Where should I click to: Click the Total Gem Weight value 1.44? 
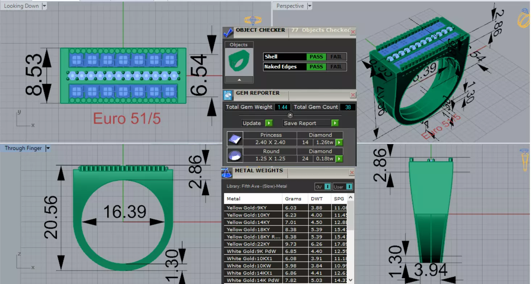coord(282,107)
